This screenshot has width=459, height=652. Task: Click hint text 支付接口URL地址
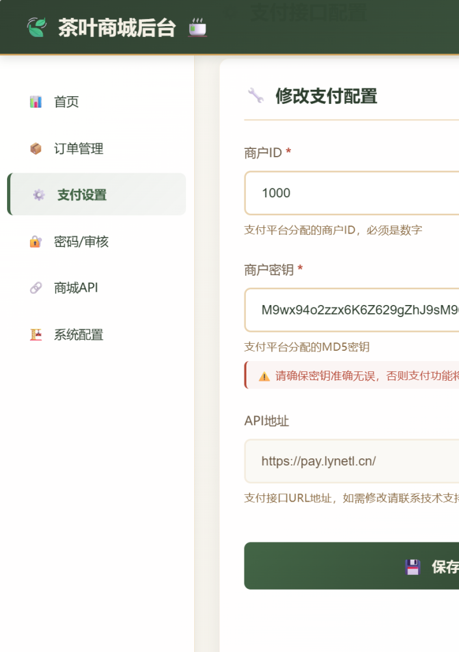[351, 498]
